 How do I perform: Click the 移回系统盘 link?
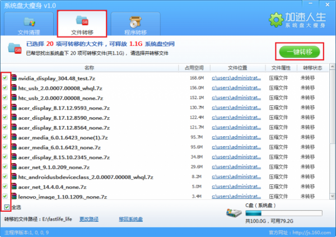pos(130,219)
